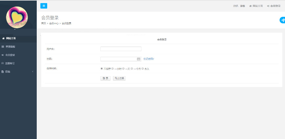Click the home icon beside sidebar 网站主页

(x=3, y=38)
